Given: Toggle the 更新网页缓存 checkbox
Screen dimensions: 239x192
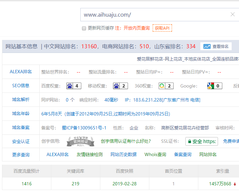Looking at the screenshot, I should (84, 28).
